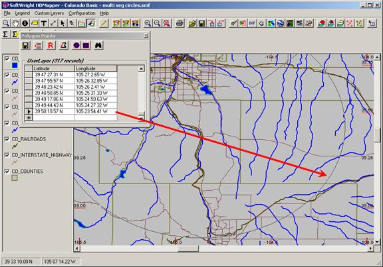Click the DXF export icon
Image resolution: width=383 pixels, height=267 pixels.
pyautogui.click(x=252, y=23)
